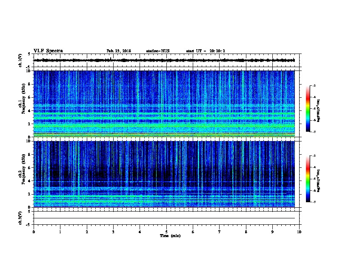Click the bright green band near 1.7 kHz in ch.1
The height and width of the screenshot is (260, 337).
point(164,126)
